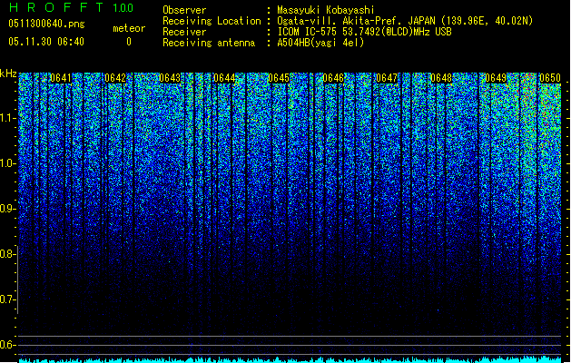The height and width of the screenshot is (363, 571).
Task: Click location text Ogata-vill. Akita-Pref. JAPAN
Action: click(x=356, y=21)
